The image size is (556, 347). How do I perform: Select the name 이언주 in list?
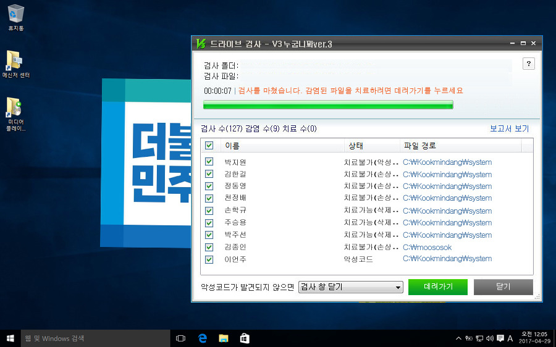[x=235, y=259]
